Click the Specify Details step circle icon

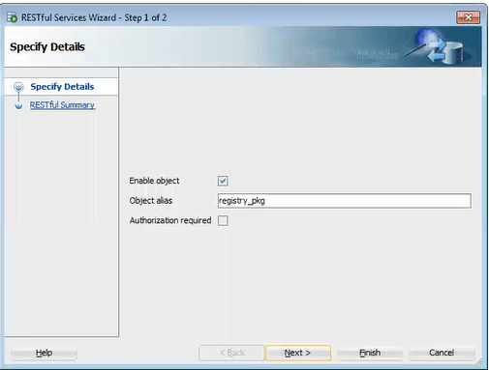(x=18, y=87)
